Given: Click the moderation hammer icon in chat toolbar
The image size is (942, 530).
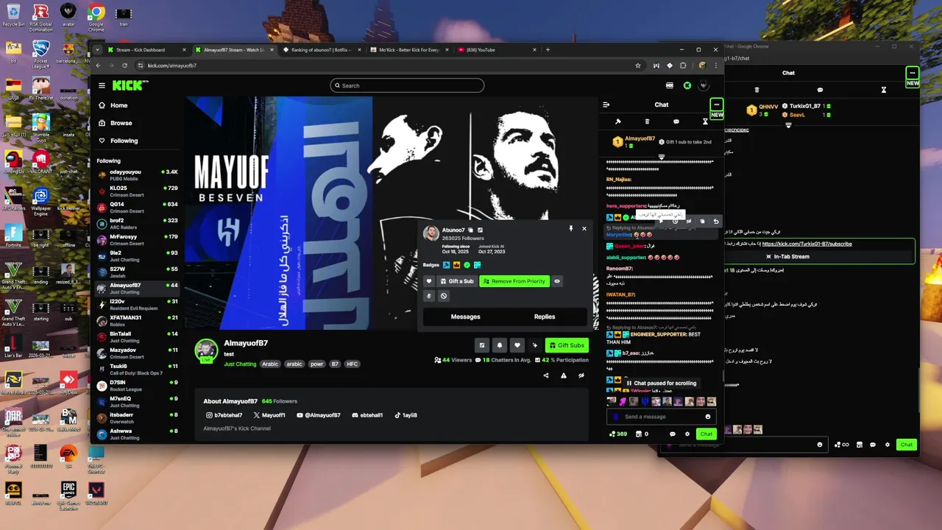Looking at the screenshot, I should [618, 121].
